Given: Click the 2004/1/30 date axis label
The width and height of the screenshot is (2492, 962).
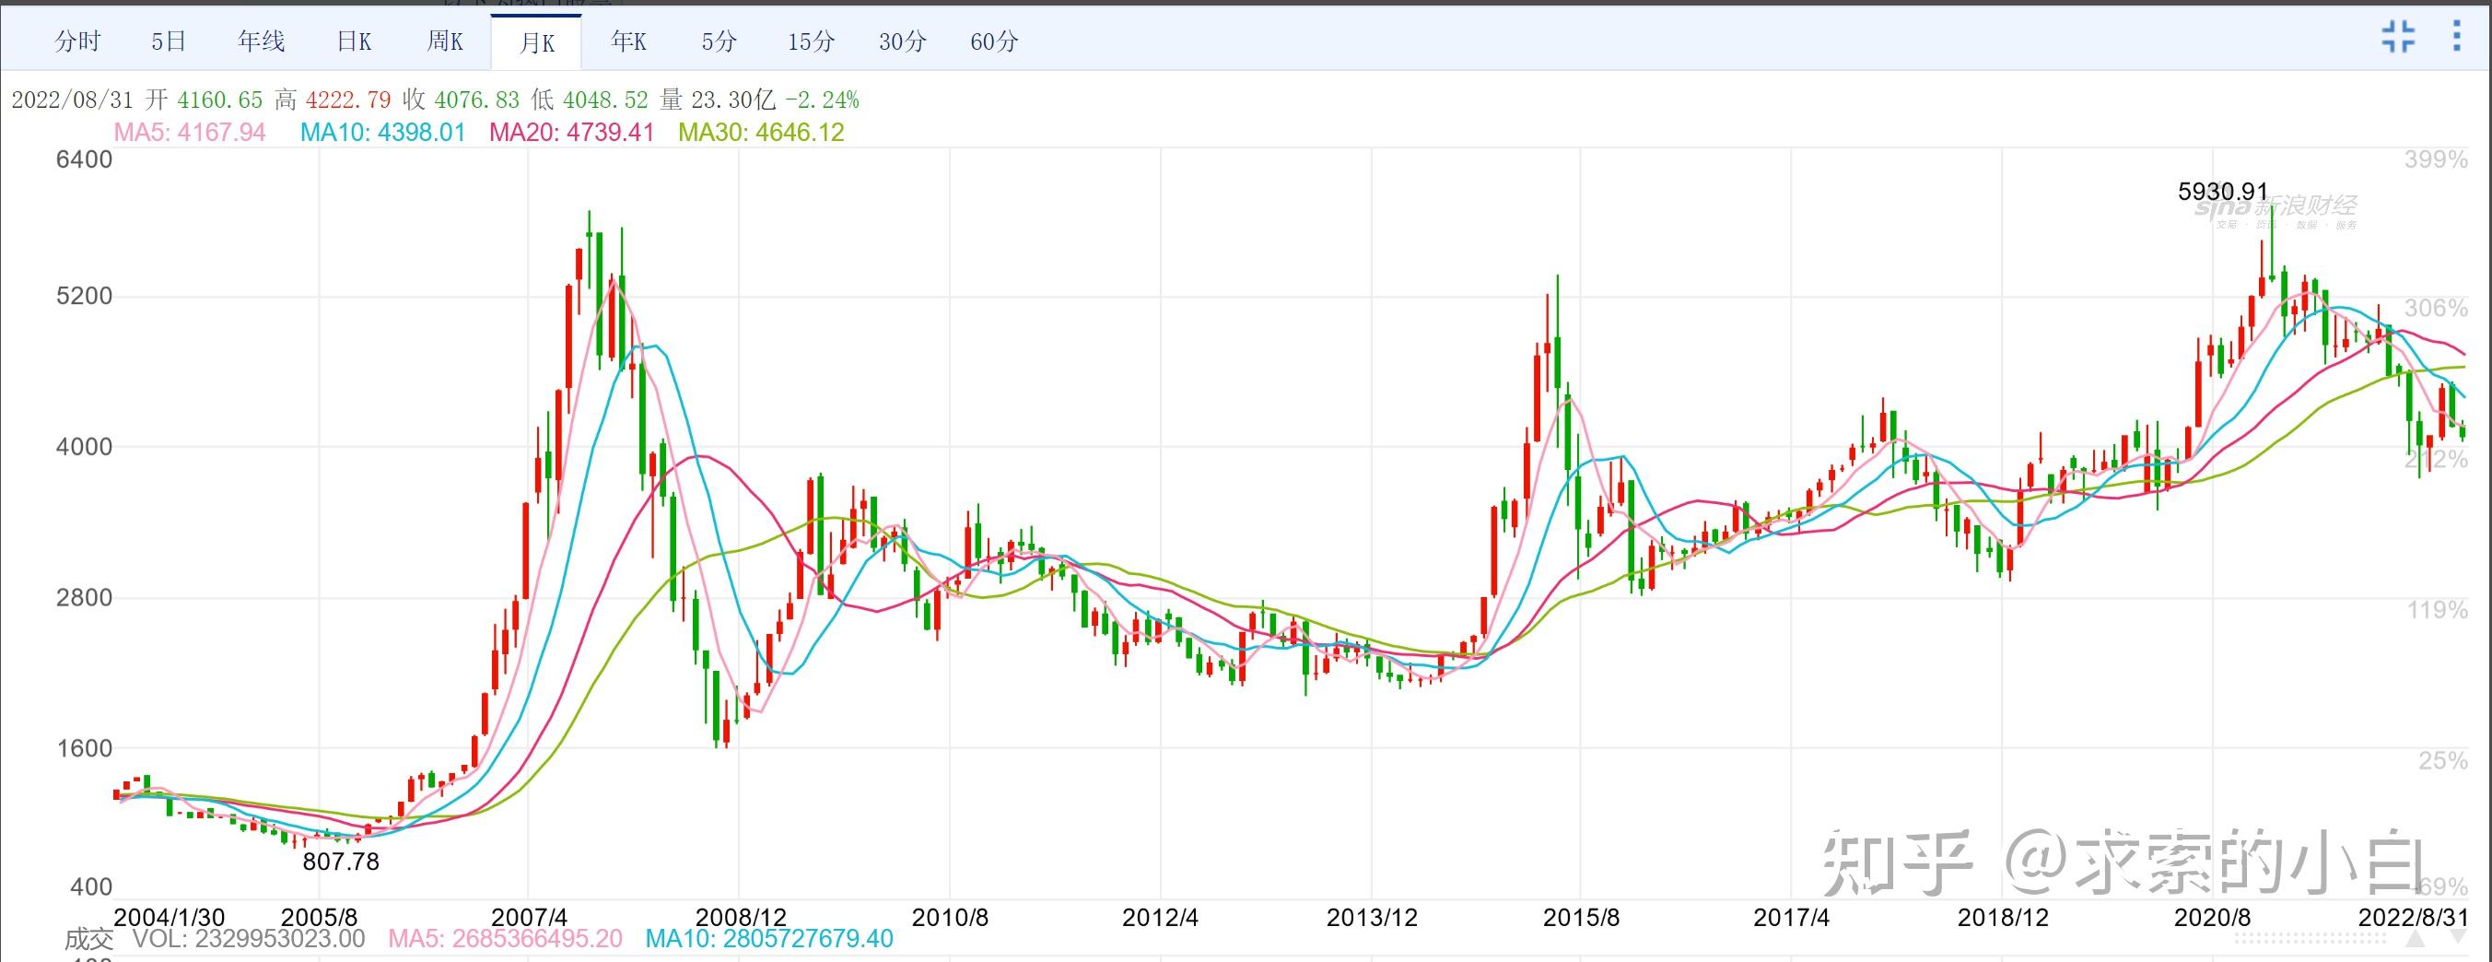Looking at the screenshot, I should [x=170, y=918].
